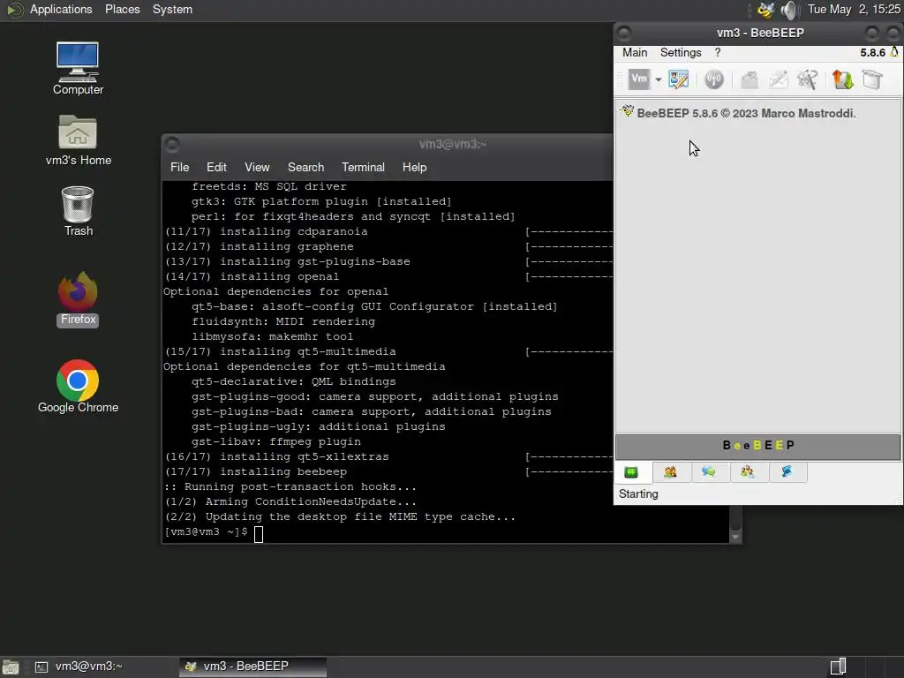Select the Computer desktop icon
904x678 pixels.
[x=78, y=68]
